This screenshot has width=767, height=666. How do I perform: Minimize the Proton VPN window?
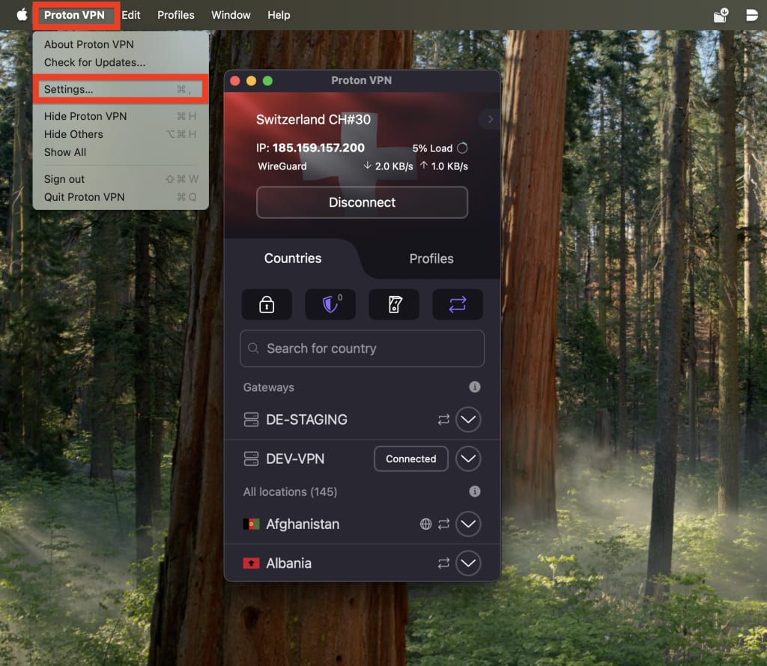point(251,81)
